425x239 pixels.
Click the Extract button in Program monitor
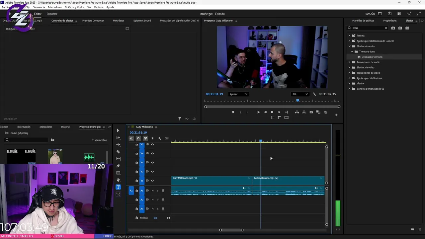tap(304, 112)
